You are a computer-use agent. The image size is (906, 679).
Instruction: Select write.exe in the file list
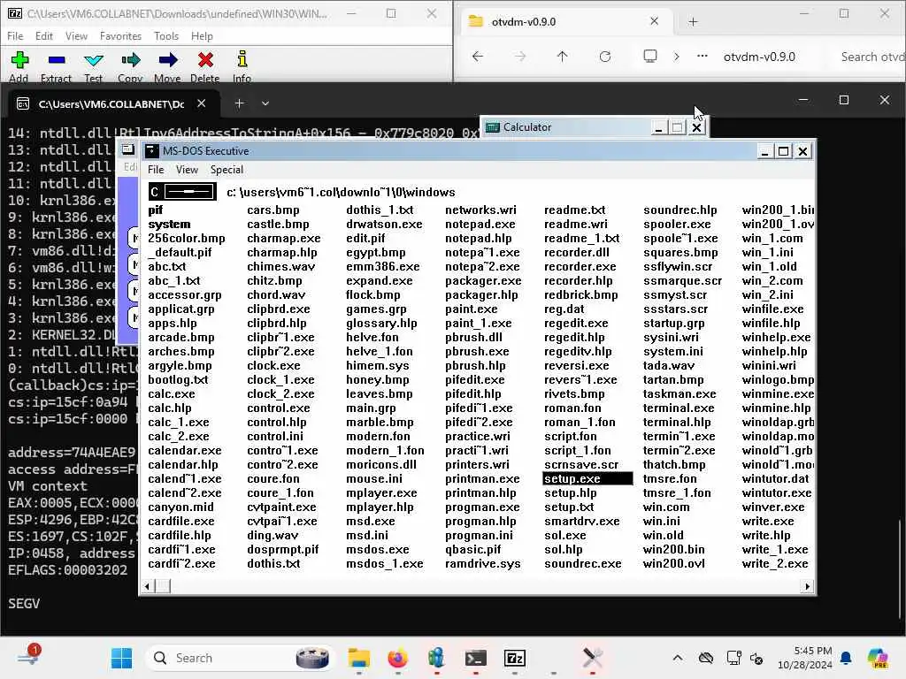coord(767,522)
